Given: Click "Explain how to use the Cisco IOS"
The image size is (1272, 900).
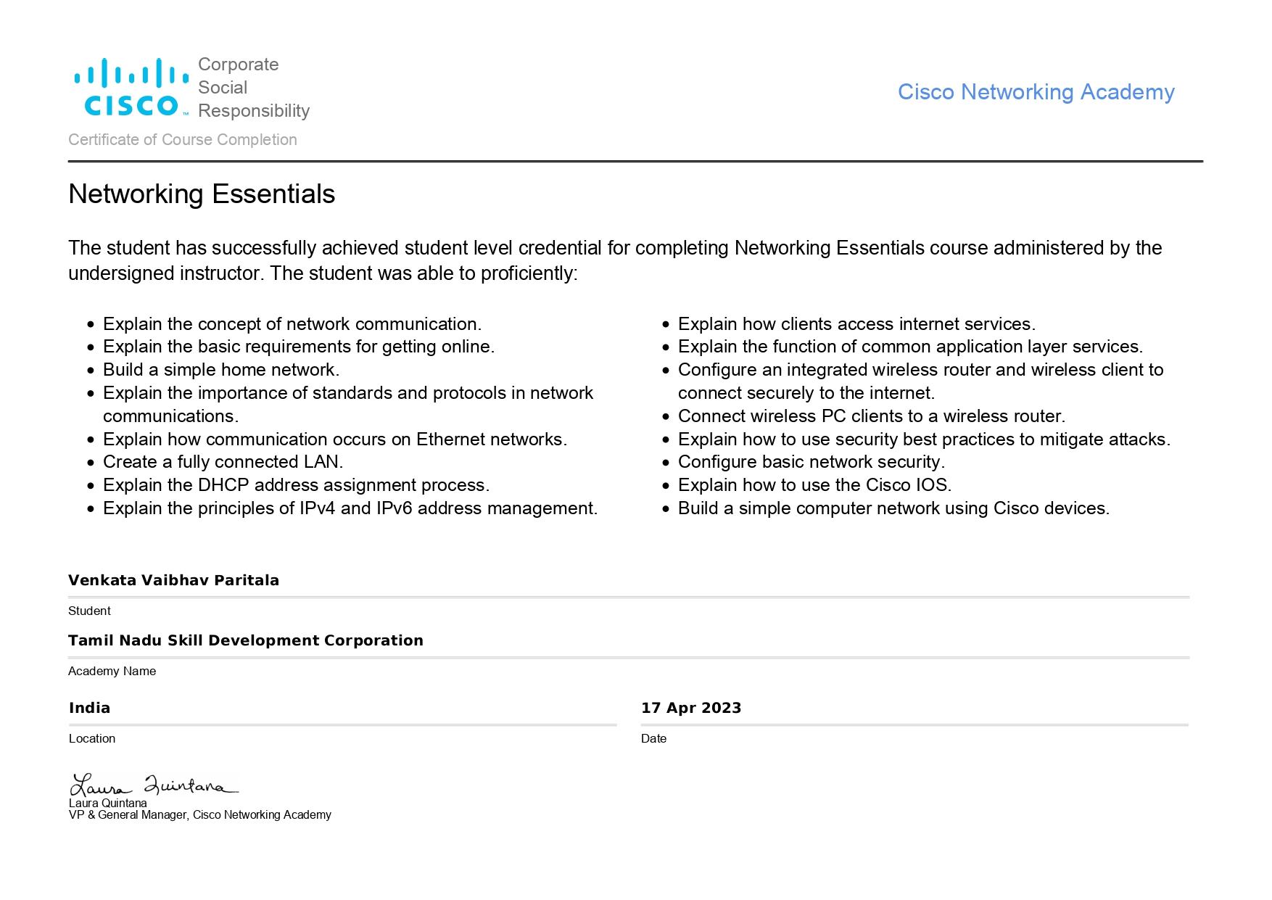Looking at the screenshot, I should (x=814, y=485).
